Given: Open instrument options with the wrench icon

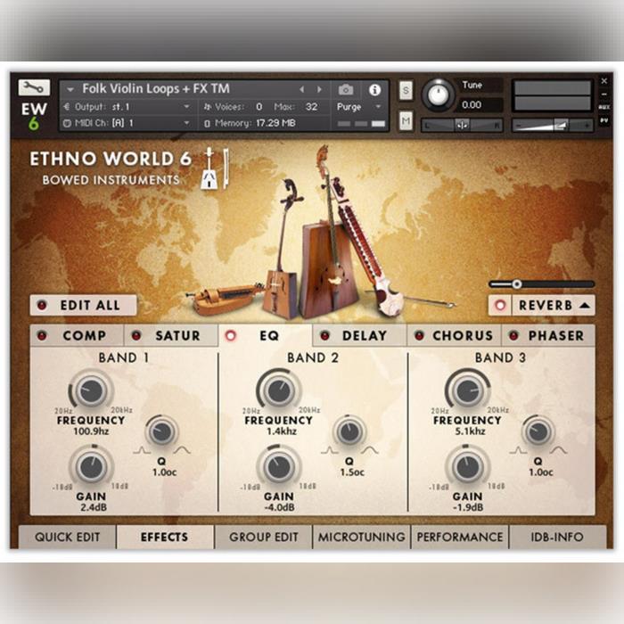Looking at the screenshot, I should [33, 87].
